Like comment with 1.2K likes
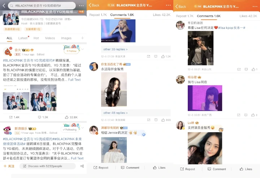Image resolution: width=260 pixels, height=178 pixels. tap(166, 57)
